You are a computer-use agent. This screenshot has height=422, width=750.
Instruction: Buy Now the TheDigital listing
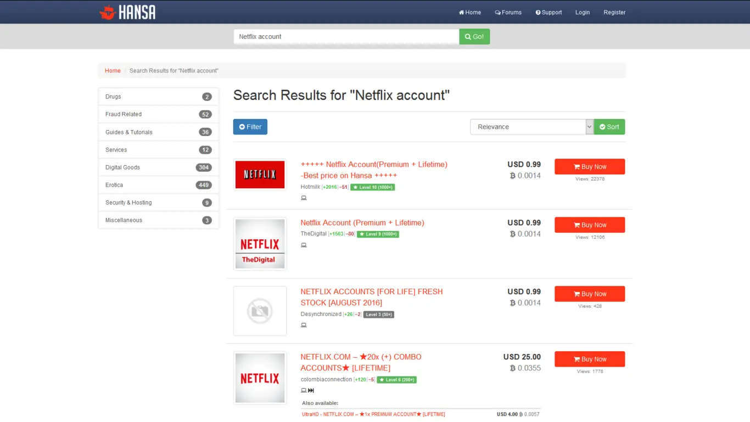(590, 225)
